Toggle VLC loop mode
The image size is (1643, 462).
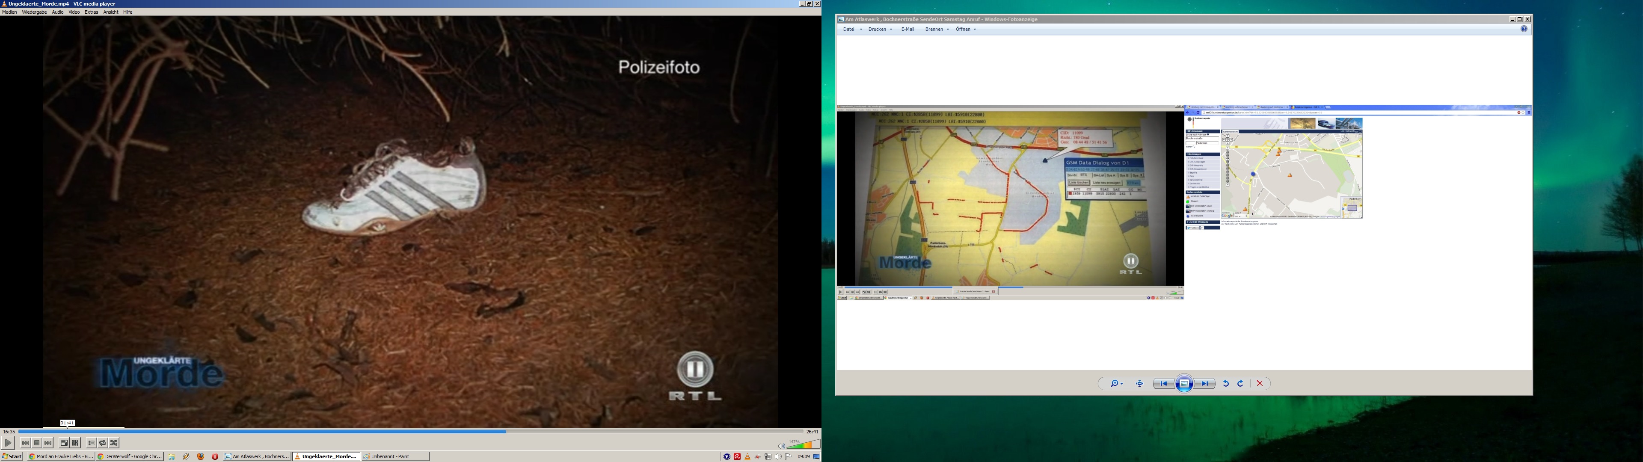pyautogui.click(x=103, y=443)
